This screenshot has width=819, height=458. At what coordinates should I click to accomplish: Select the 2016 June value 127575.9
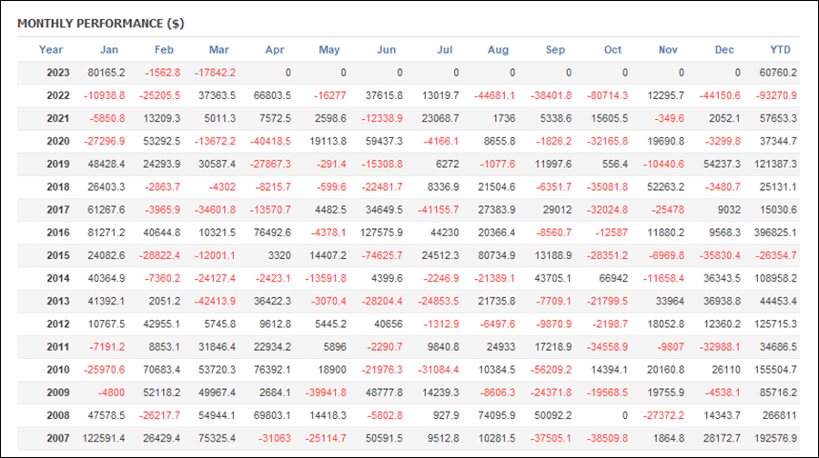pyautogui.click(x=381, y=233)
